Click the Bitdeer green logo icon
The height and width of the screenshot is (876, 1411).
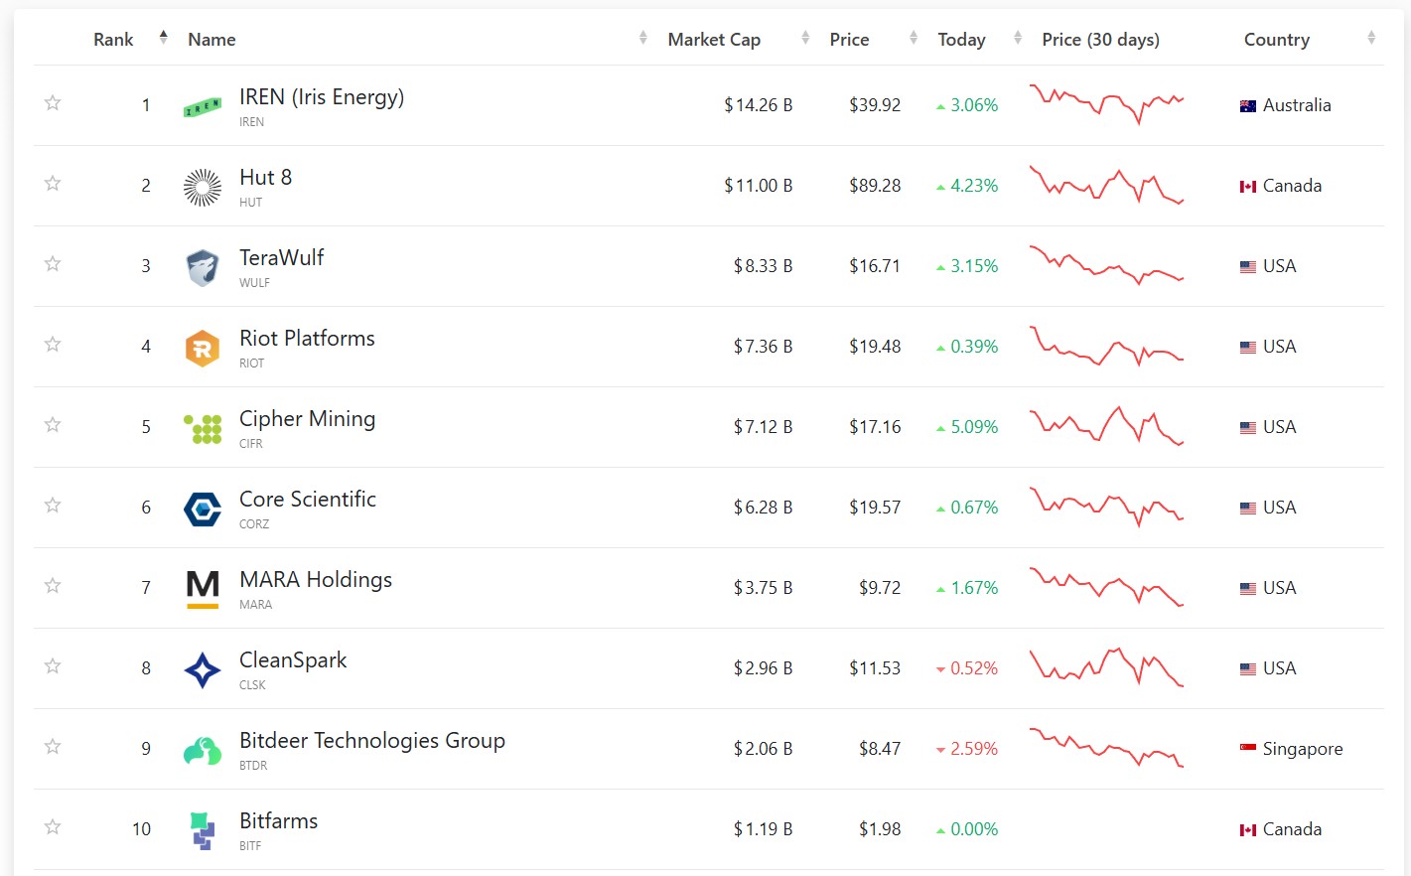tap(203, 751)
